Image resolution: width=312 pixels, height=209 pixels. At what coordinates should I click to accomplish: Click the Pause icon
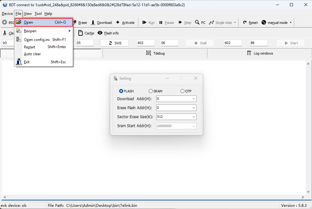pyautogui.click(x=161, y=23)
